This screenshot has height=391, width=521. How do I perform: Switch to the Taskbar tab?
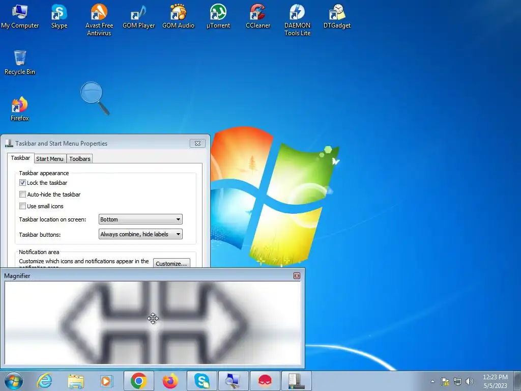click(20, 158)
